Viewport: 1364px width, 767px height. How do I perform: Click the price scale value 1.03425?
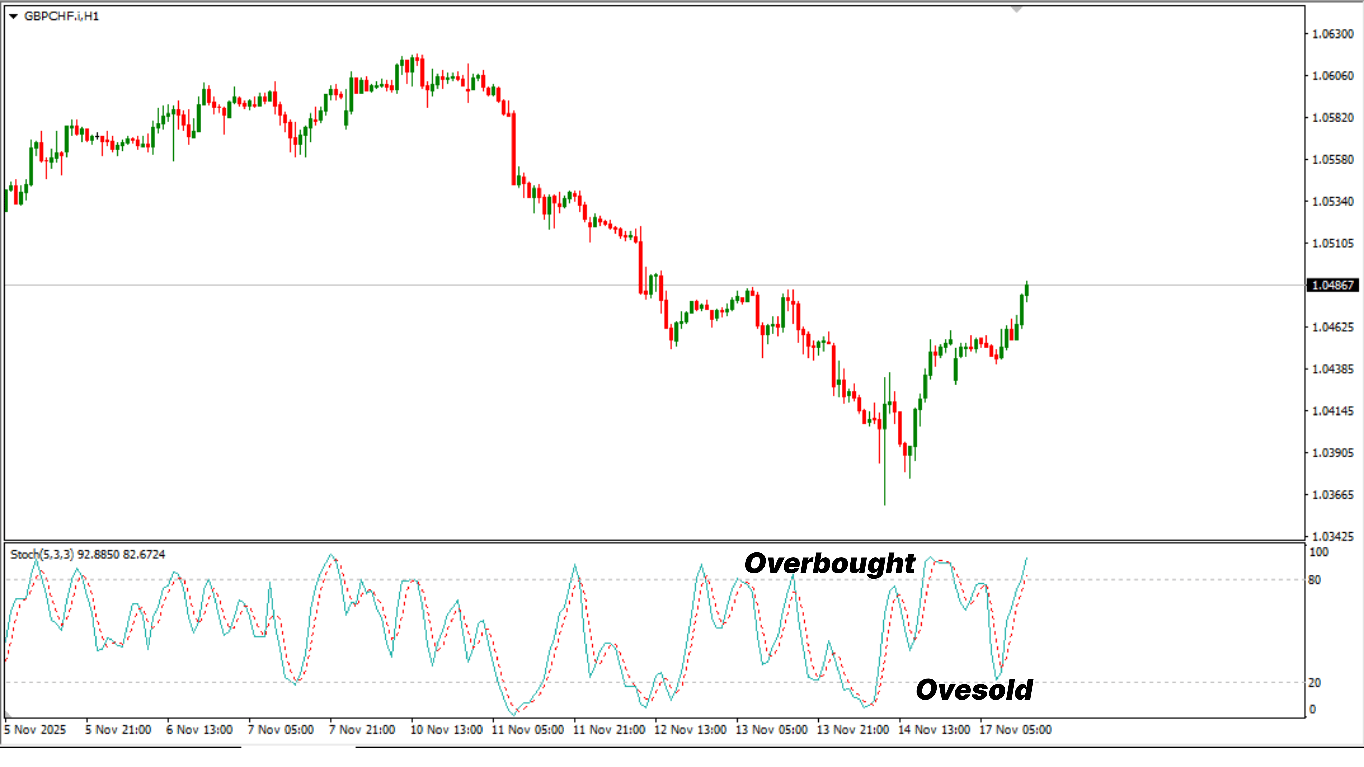[x=1333, y=536]
